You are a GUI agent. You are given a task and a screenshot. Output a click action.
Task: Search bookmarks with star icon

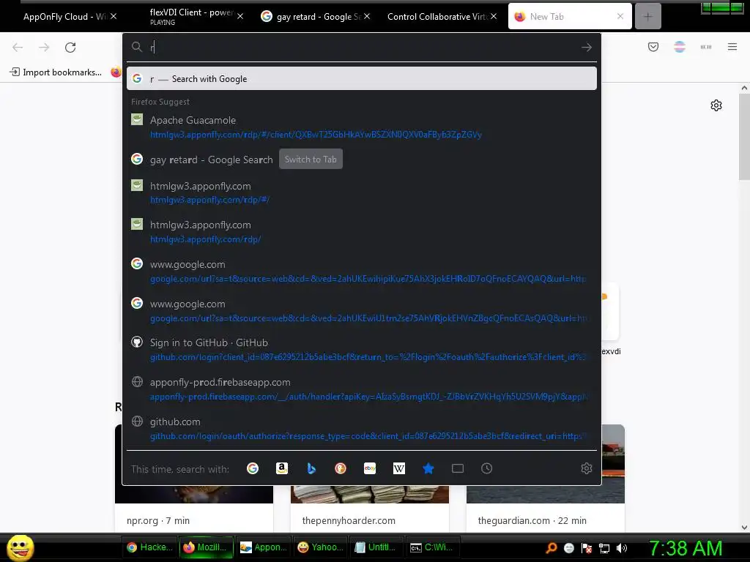click(x=428, y=469)
